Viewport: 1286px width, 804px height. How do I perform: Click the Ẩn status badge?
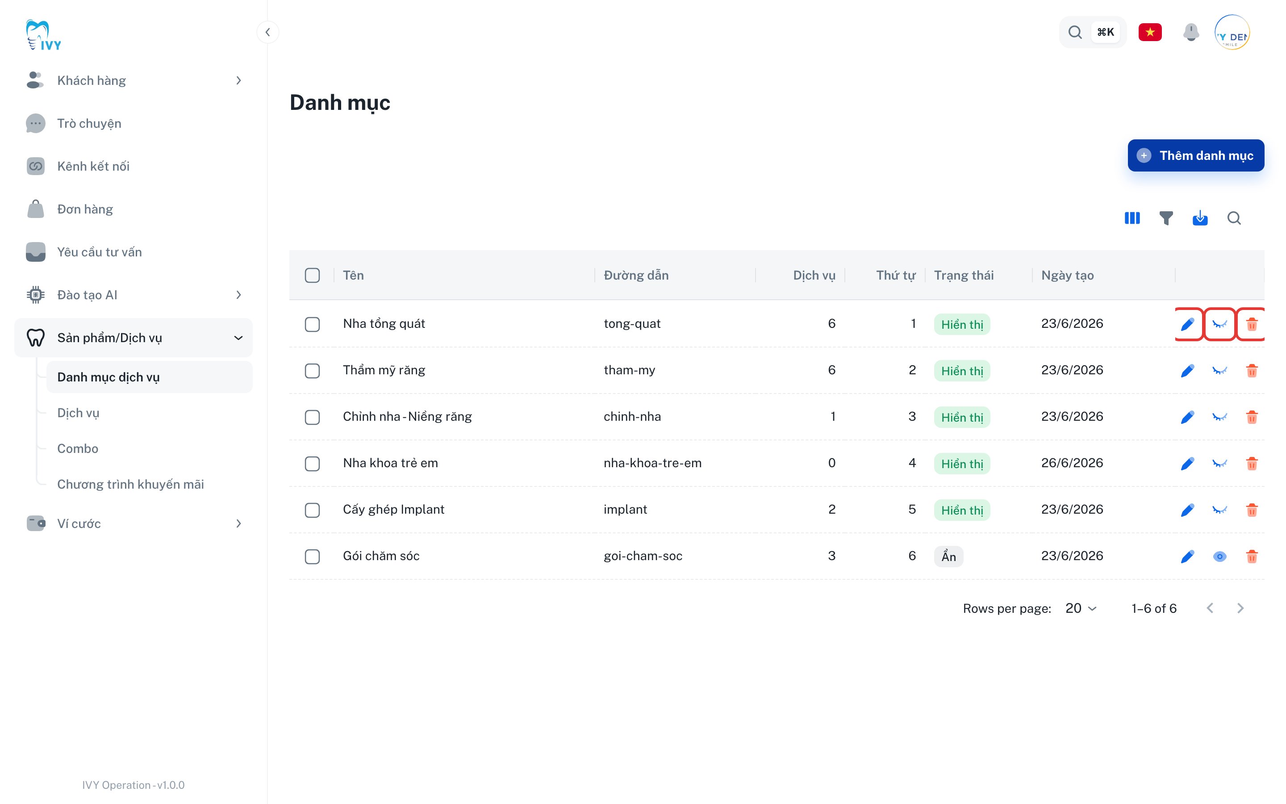948,556
